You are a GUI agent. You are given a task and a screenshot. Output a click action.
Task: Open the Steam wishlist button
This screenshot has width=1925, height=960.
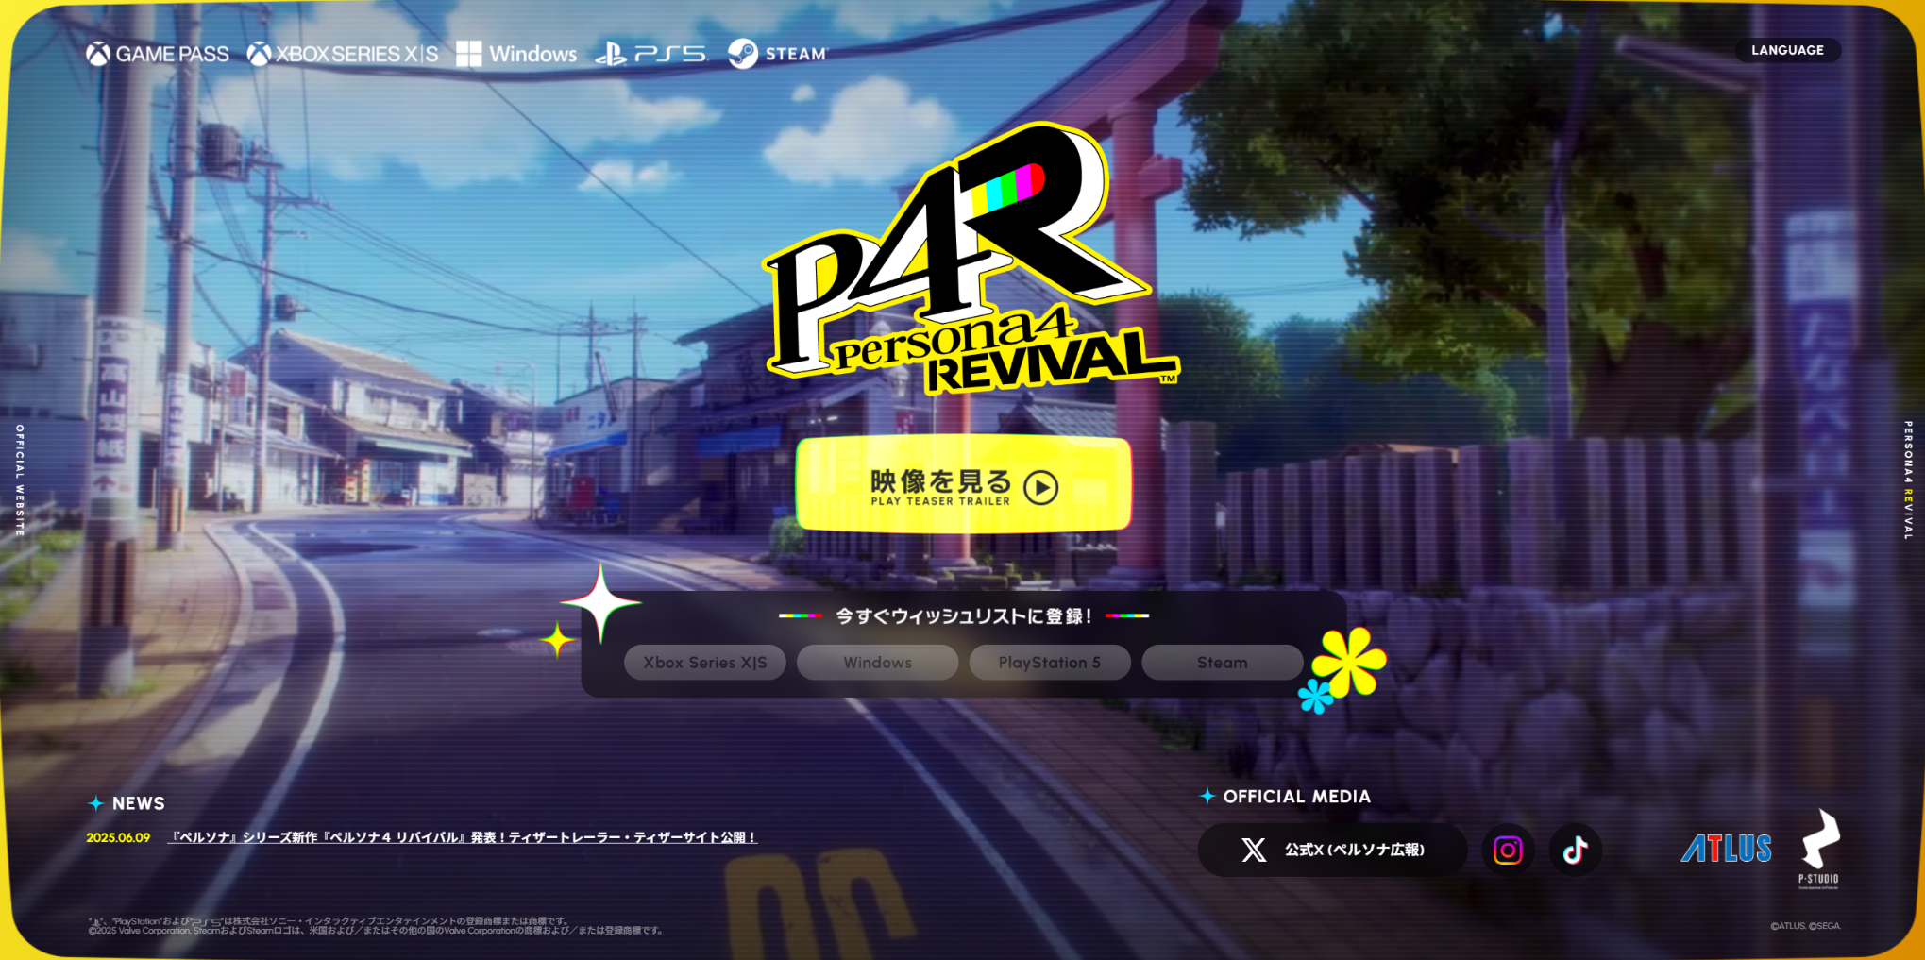click(1223, 663)
